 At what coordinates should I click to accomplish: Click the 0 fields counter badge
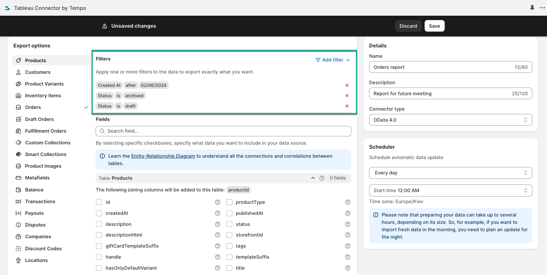(338, 178)
